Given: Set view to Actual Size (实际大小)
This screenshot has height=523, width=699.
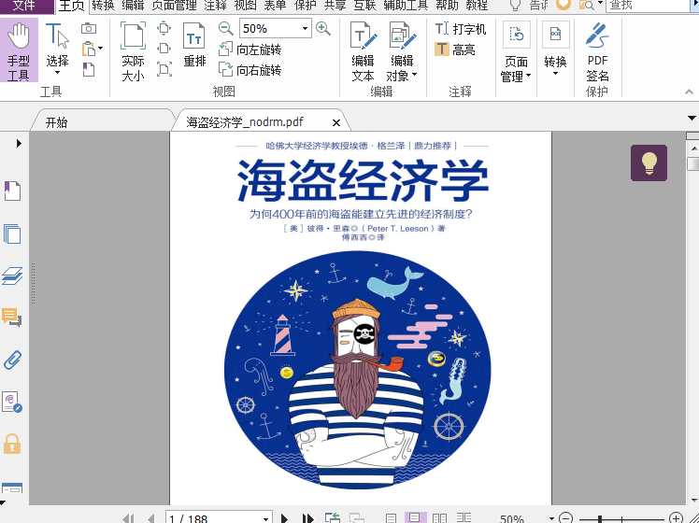Looking at the screenshot, I should coord(133,51).
